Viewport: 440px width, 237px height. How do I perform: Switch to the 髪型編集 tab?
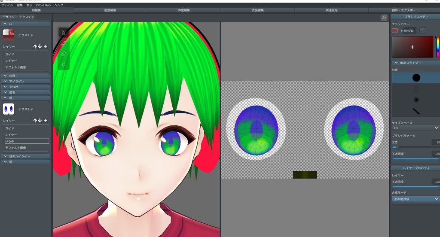click(110, 10)
